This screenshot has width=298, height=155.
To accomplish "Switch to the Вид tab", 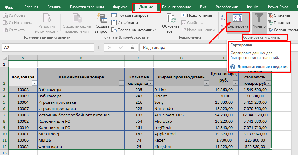I will click(x=203, y=7).
